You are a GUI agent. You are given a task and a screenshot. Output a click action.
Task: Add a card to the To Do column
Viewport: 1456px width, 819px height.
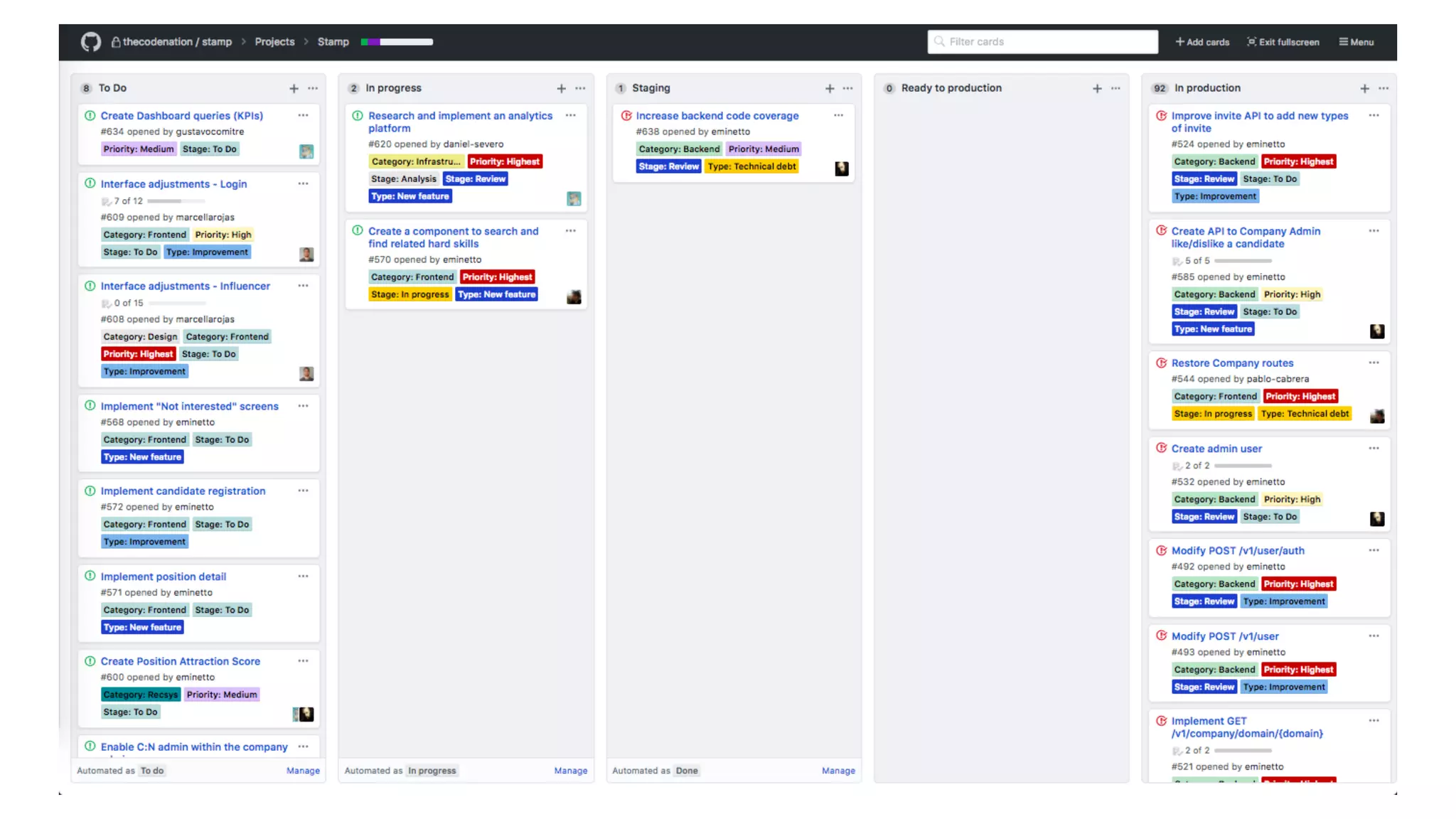tap(294, 88)
